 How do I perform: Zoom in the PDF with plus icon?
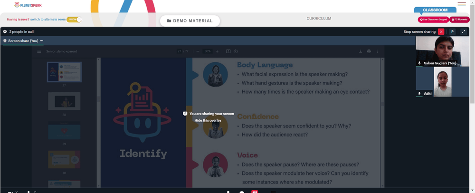[217, 51]
